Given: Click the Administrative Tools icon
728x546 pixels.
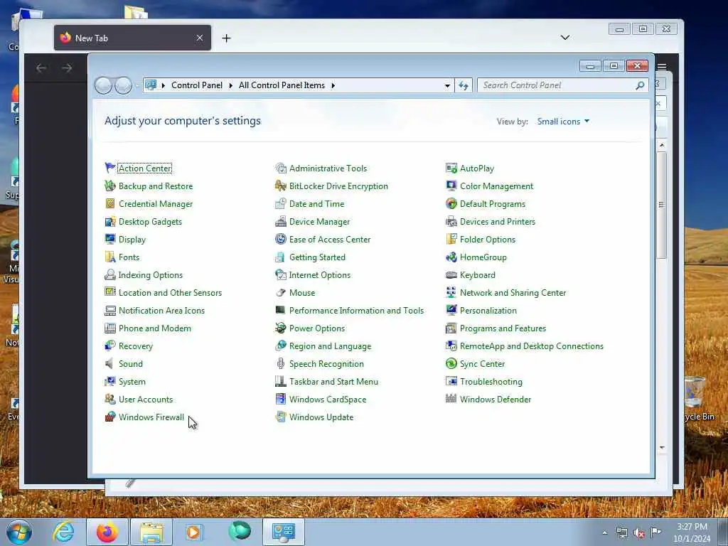Looking at the screenshot, I should pos(280,168).
